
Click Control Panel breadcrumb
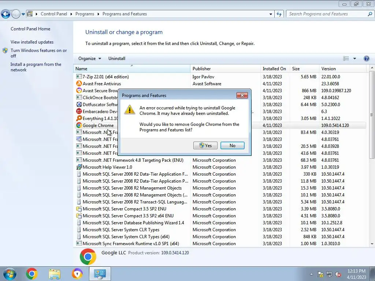click(x=54, y=14)
